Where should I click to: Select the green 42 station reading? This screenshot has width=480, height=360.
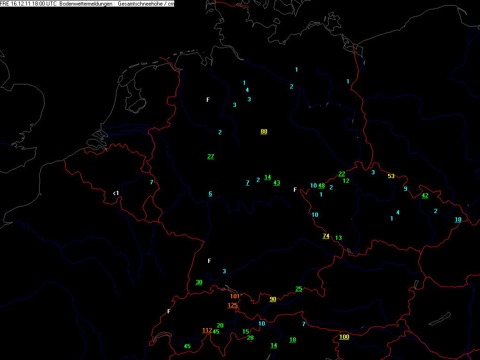click(x=425, y=195)
